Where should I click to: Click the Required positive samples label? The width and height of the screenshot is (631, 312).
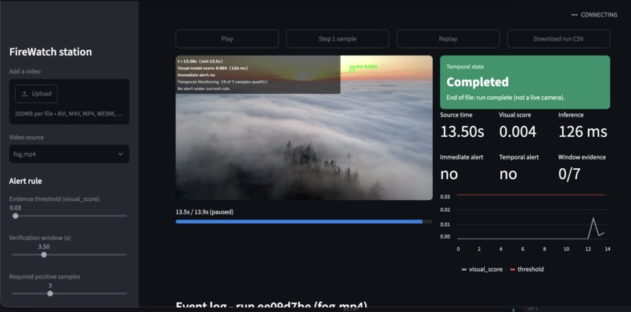(x=45, y=277)
